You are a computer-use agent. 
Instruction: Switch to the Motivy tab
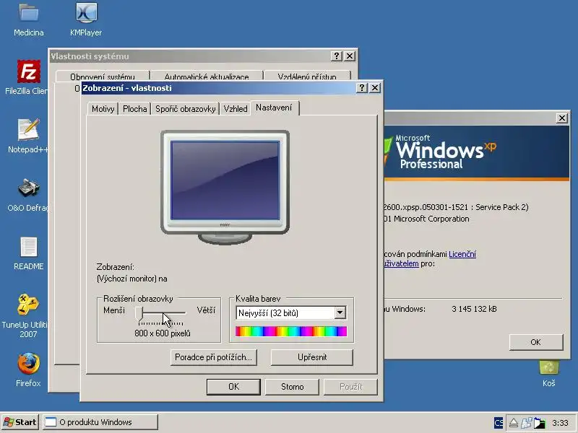tap(103, 109)
